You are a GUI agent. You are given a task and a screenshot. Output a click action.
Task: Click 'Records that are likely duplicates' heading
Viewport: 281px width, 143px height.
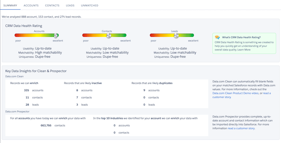(x=152, y=83)
